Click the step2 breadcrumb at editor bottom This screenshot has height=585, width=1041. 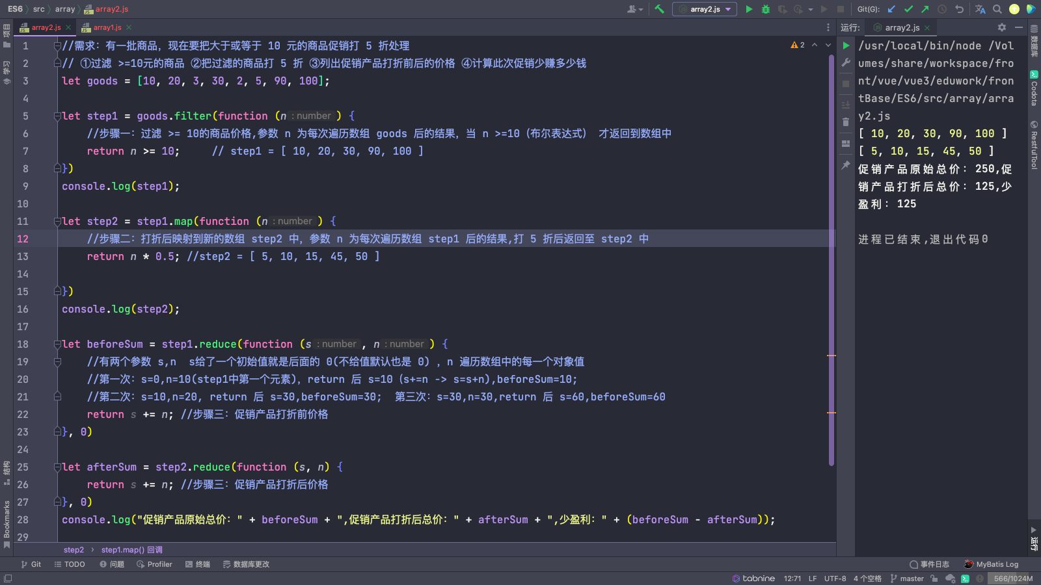(x=74, y=550)
